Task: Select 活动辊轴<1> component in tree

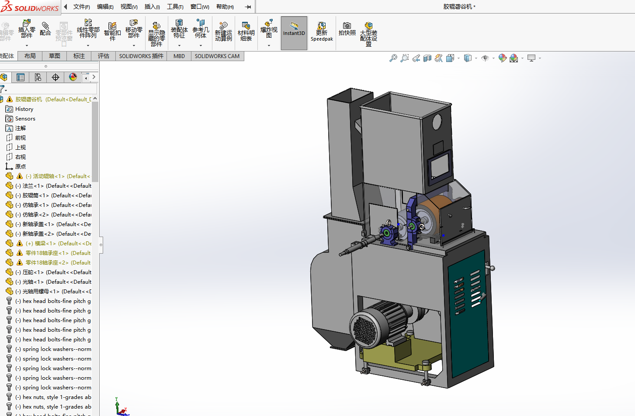Action: tap(48, 176)
